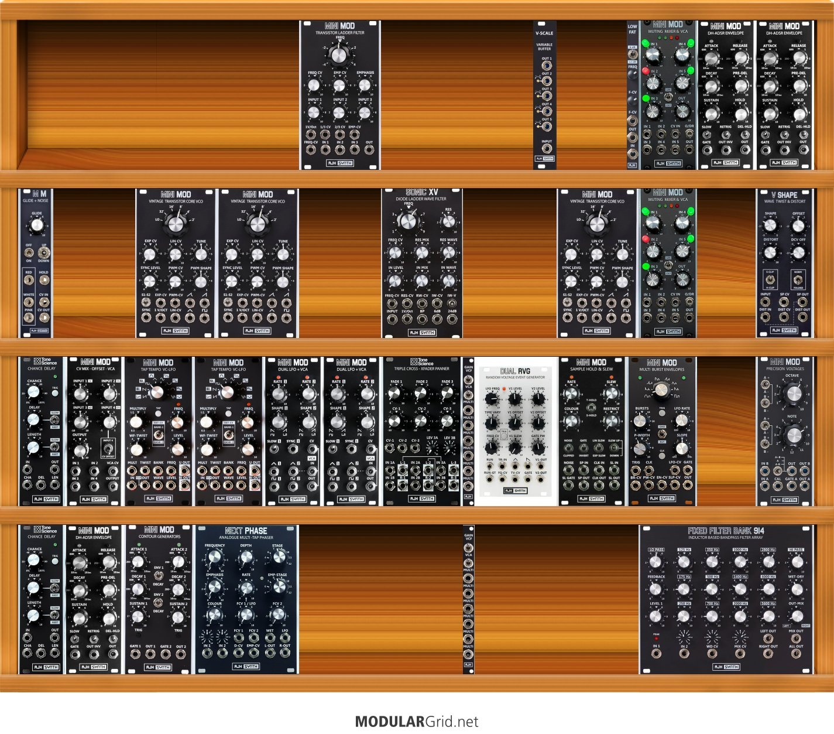Click the V1-OUT jack on Dual RVG
Viewport: 834px width, 734px height.
tap(541, 466)
